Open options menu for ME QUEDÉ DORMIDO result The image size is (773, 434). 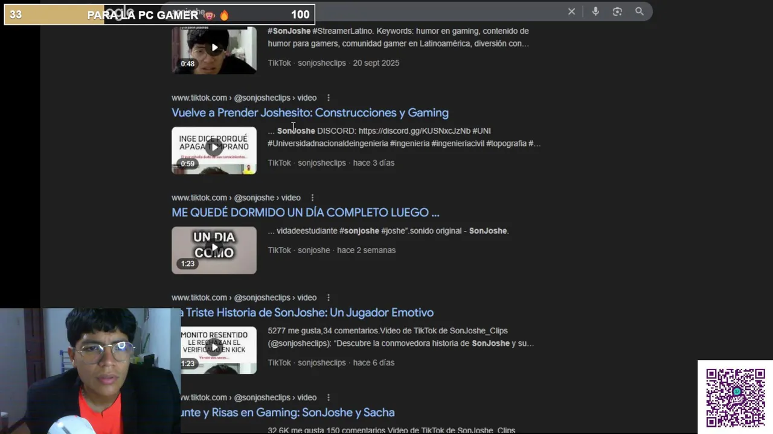pos(312,198)
